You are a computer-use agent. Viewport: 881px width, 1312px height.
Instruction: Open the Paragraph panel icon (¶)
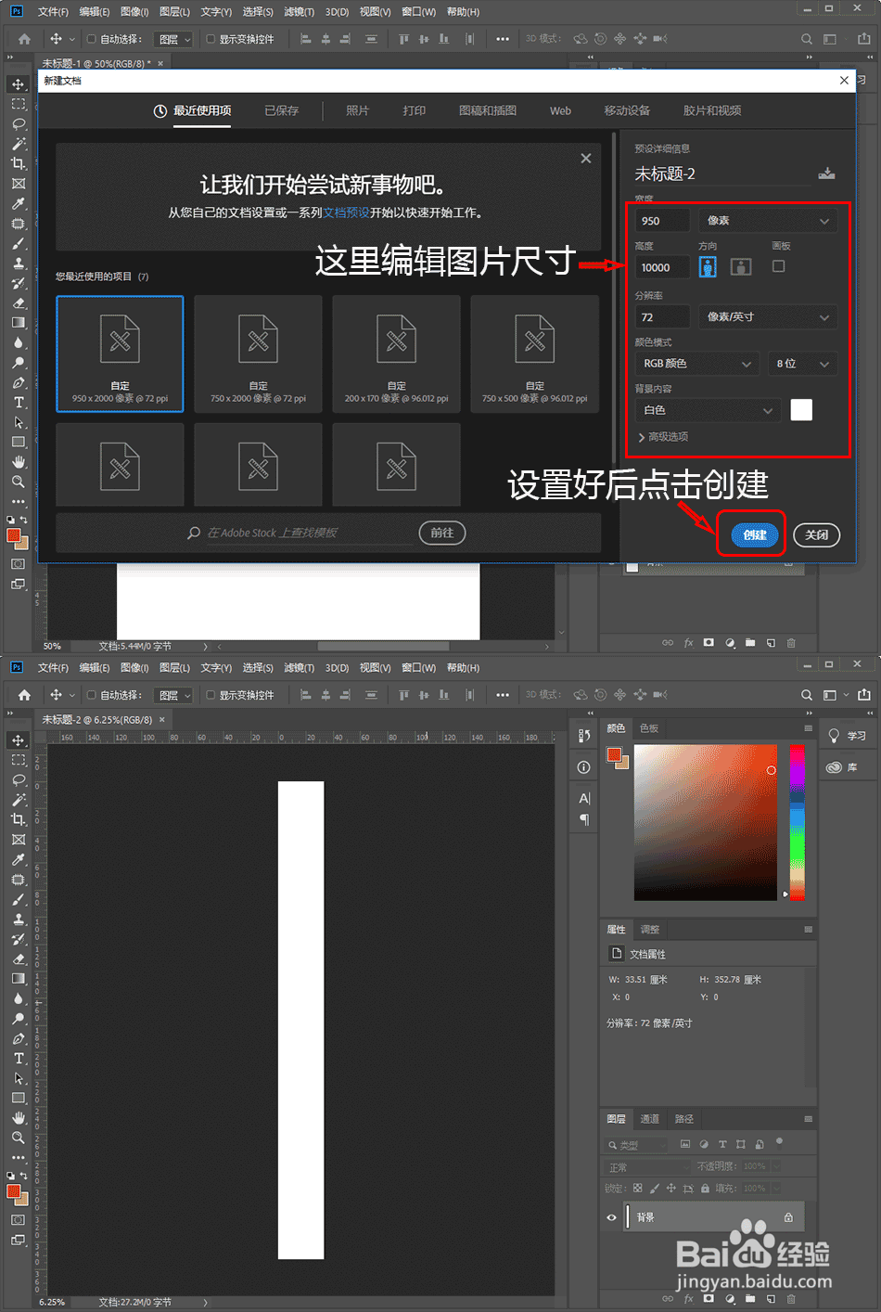coord(584,819)
